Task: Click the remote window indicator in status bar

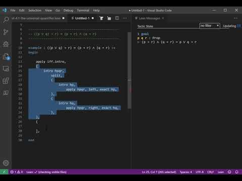Action: coord(4,172)
